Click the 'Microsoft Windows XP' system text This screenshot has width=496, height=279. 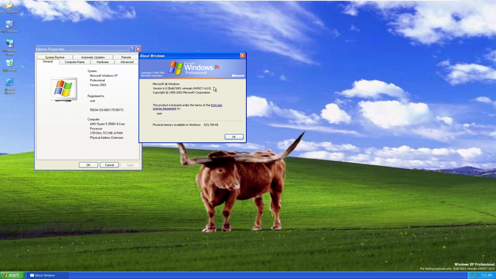[104, 76]
